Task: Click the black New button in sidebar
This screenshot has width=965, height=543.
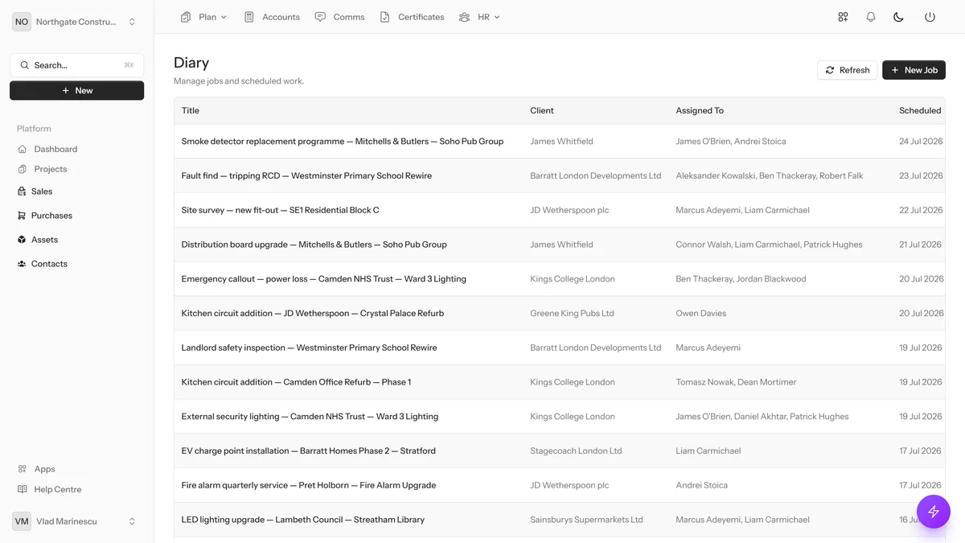Action: click(77, 91)
